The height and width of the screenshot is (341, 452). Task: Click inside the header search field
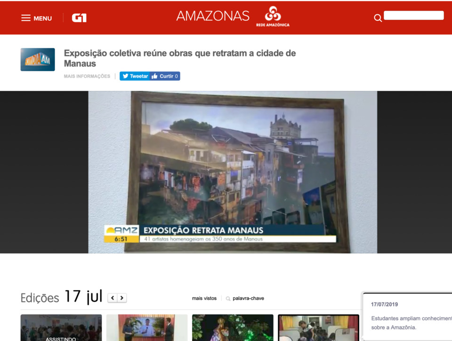(413, 16)
